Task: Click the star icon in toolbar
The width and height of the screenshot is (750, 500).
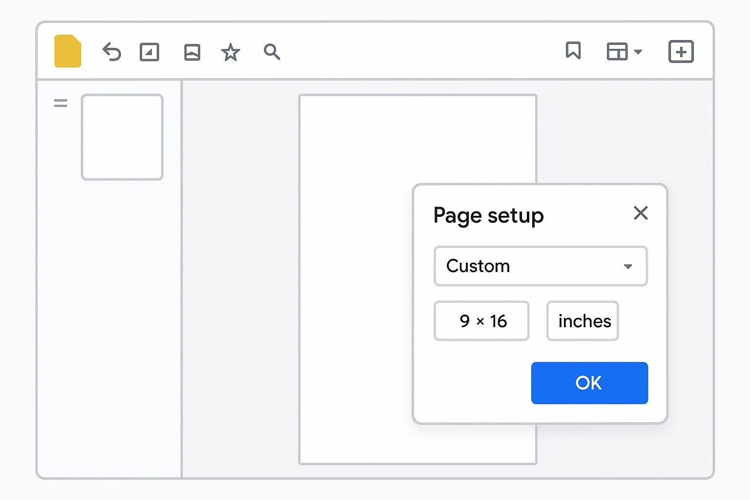Action: click(x=230, y=52)
